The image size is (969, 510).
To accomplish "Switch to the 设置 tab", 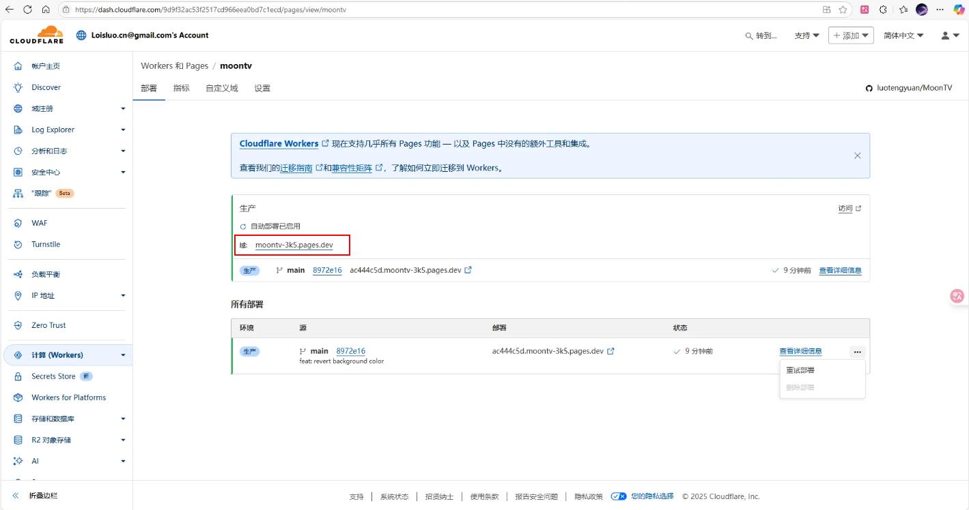I will coord(262,88).
